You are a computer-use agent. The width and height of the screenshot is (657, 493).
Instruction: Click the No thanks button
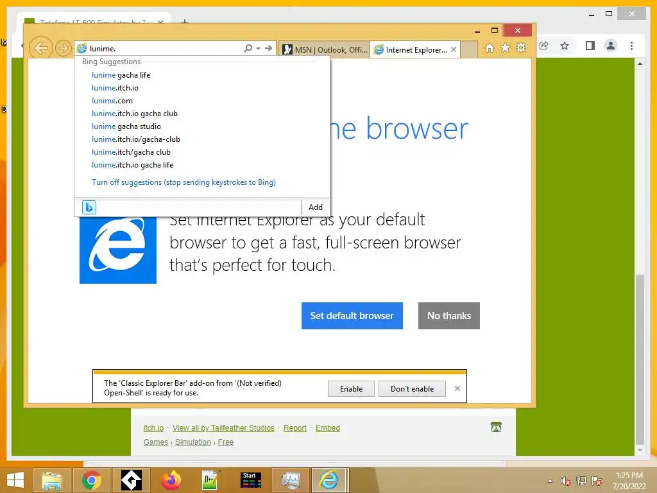pos(448,316)
